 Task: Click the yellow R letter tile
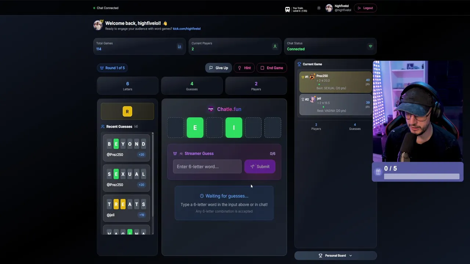[127, 111]
